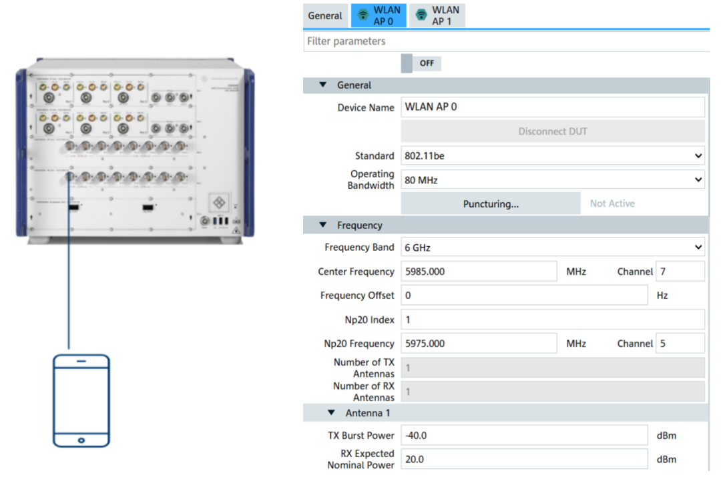721x477 pixels.
Task: Click the Filter parameters search field
Action: [505, 41]
